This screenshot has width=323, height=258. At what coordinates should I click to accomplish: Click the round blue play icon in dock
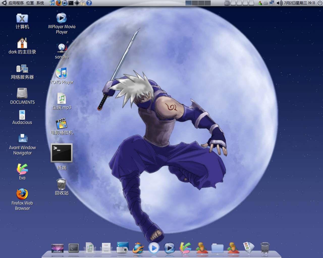click(154, 248)
